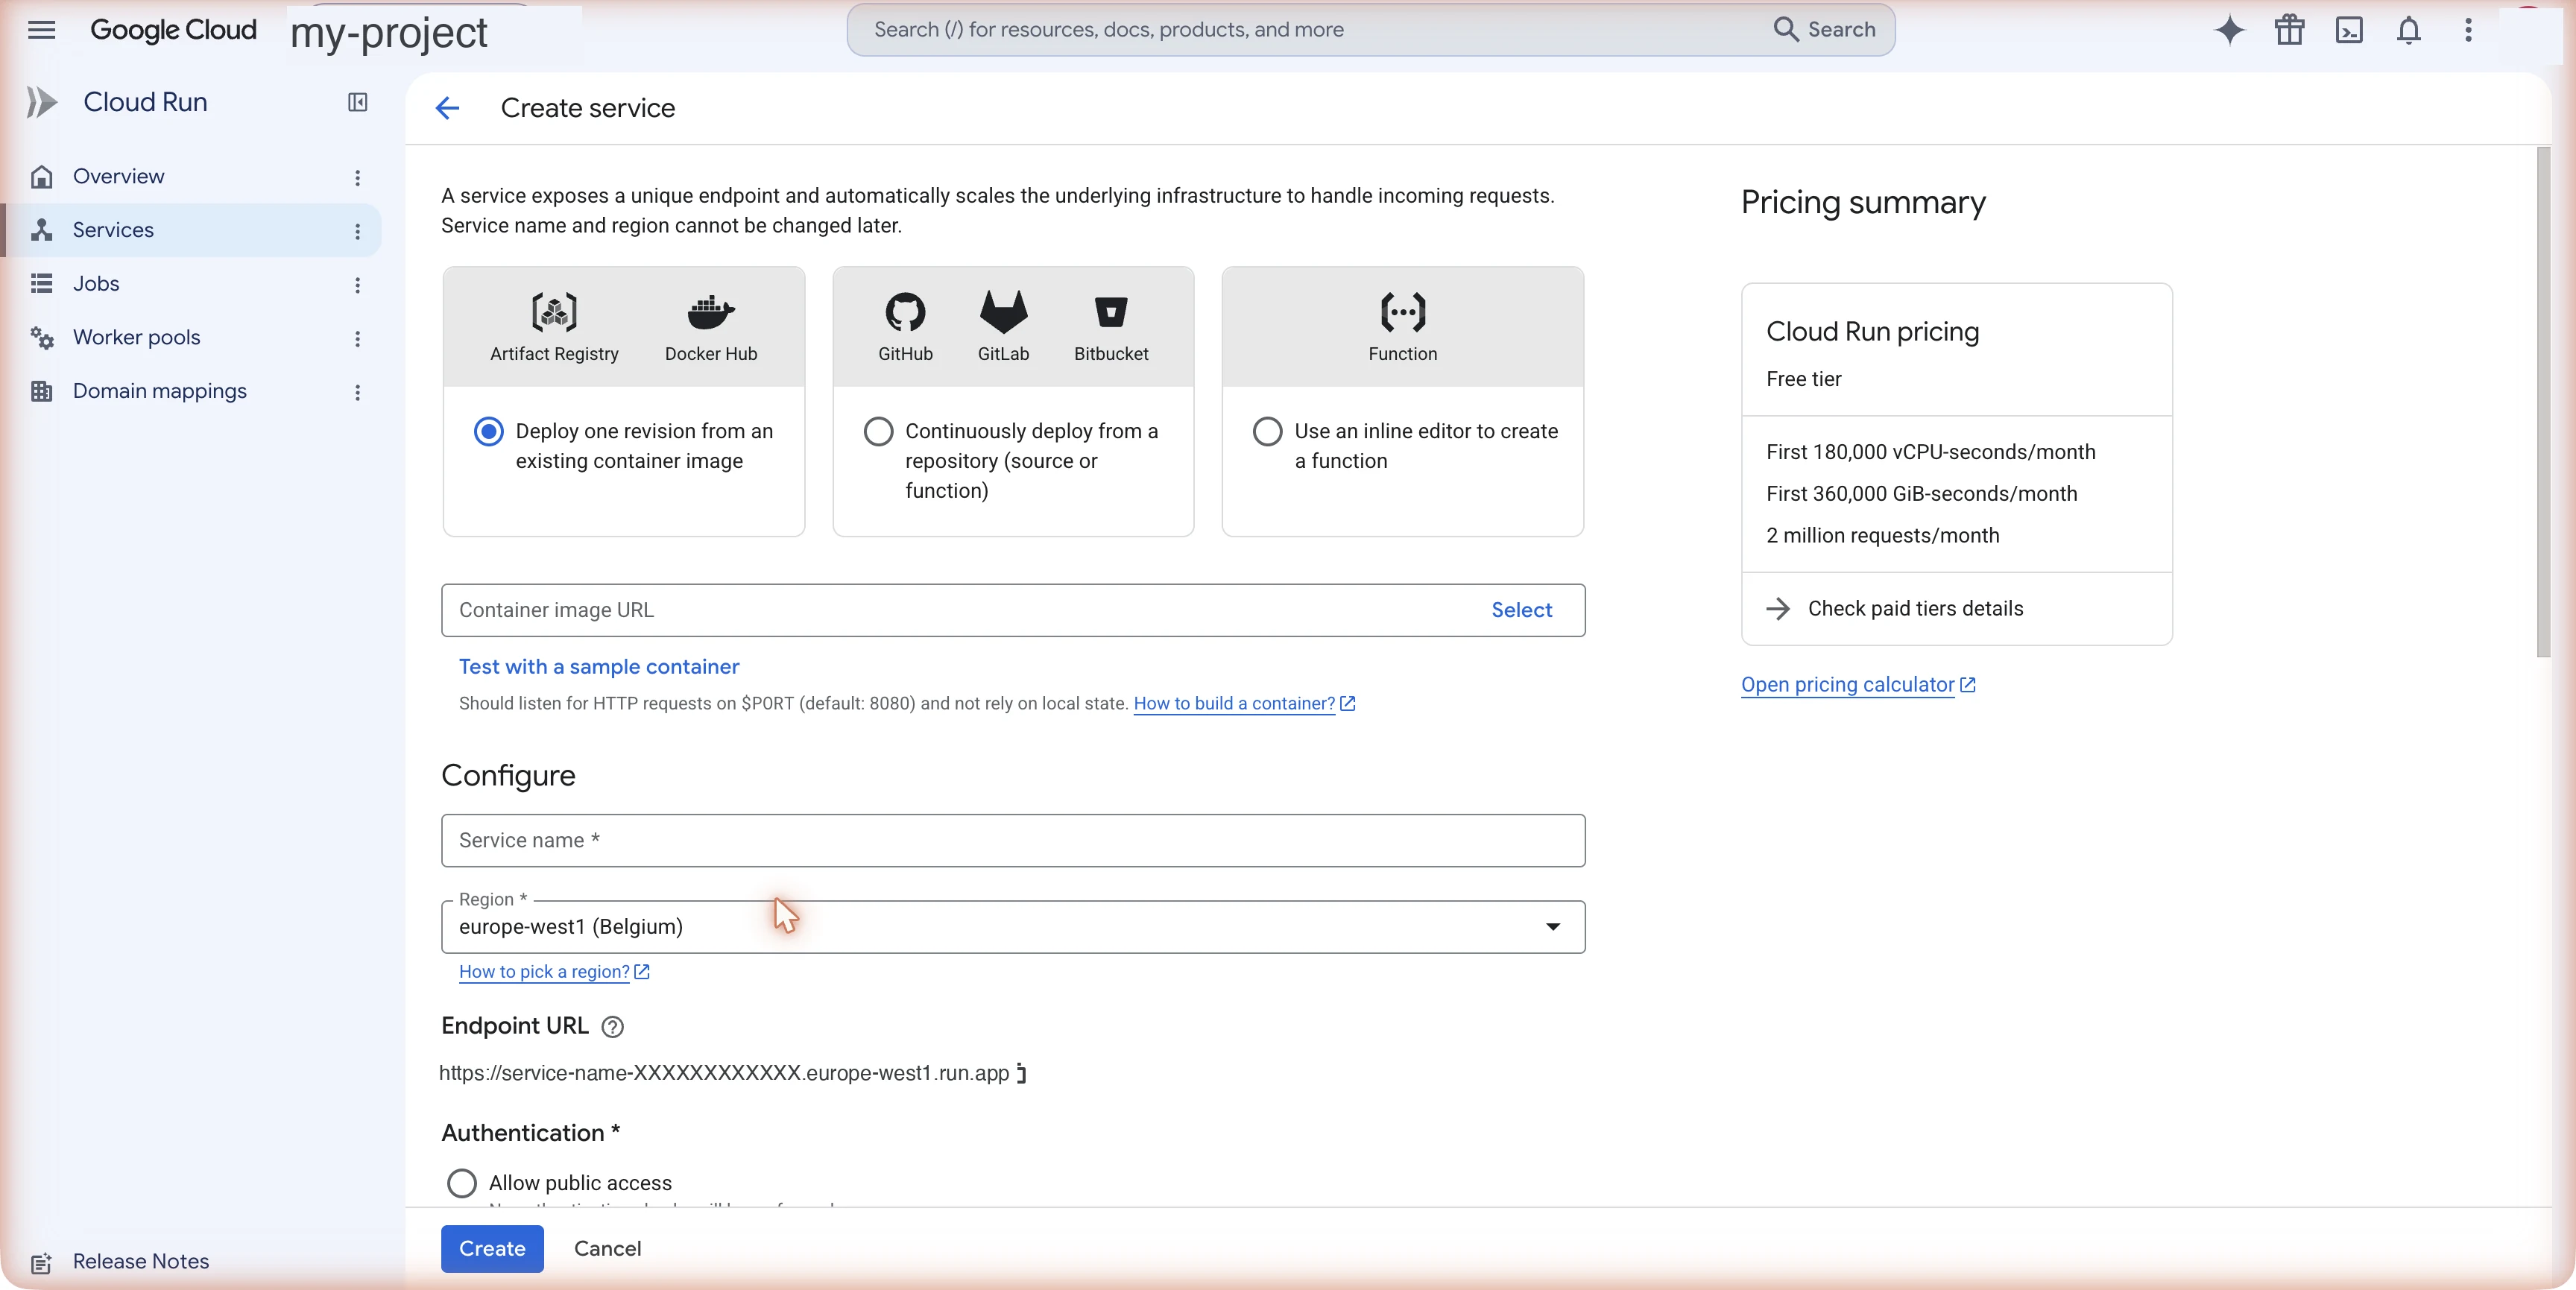Viewport: 2576px width, 1290px height.
Task: Click the page vertical scrollbar
Action: (2543, 402)
